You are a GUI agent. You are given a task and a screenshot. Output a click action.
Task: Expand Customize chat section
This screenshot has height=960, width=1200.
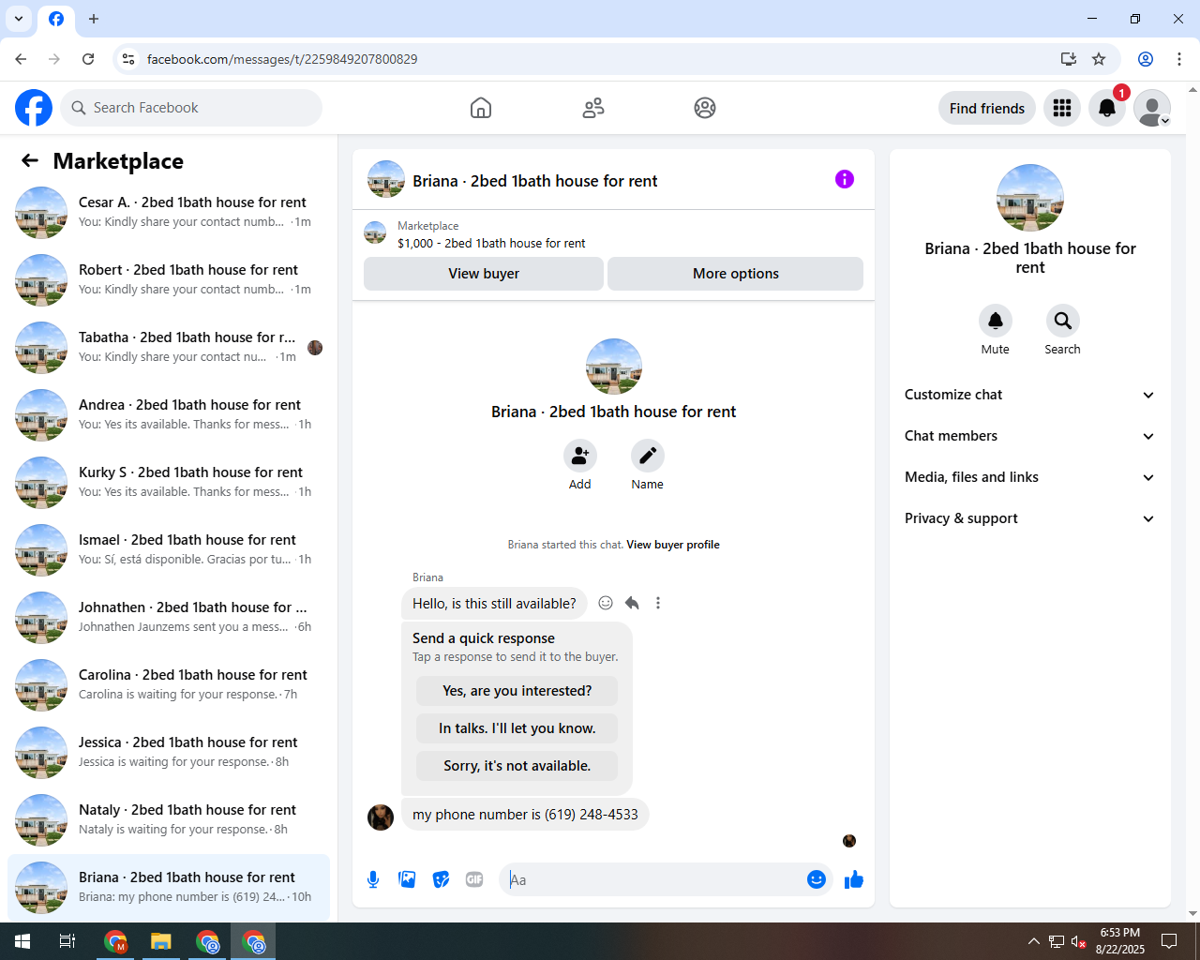(1029, 395)
